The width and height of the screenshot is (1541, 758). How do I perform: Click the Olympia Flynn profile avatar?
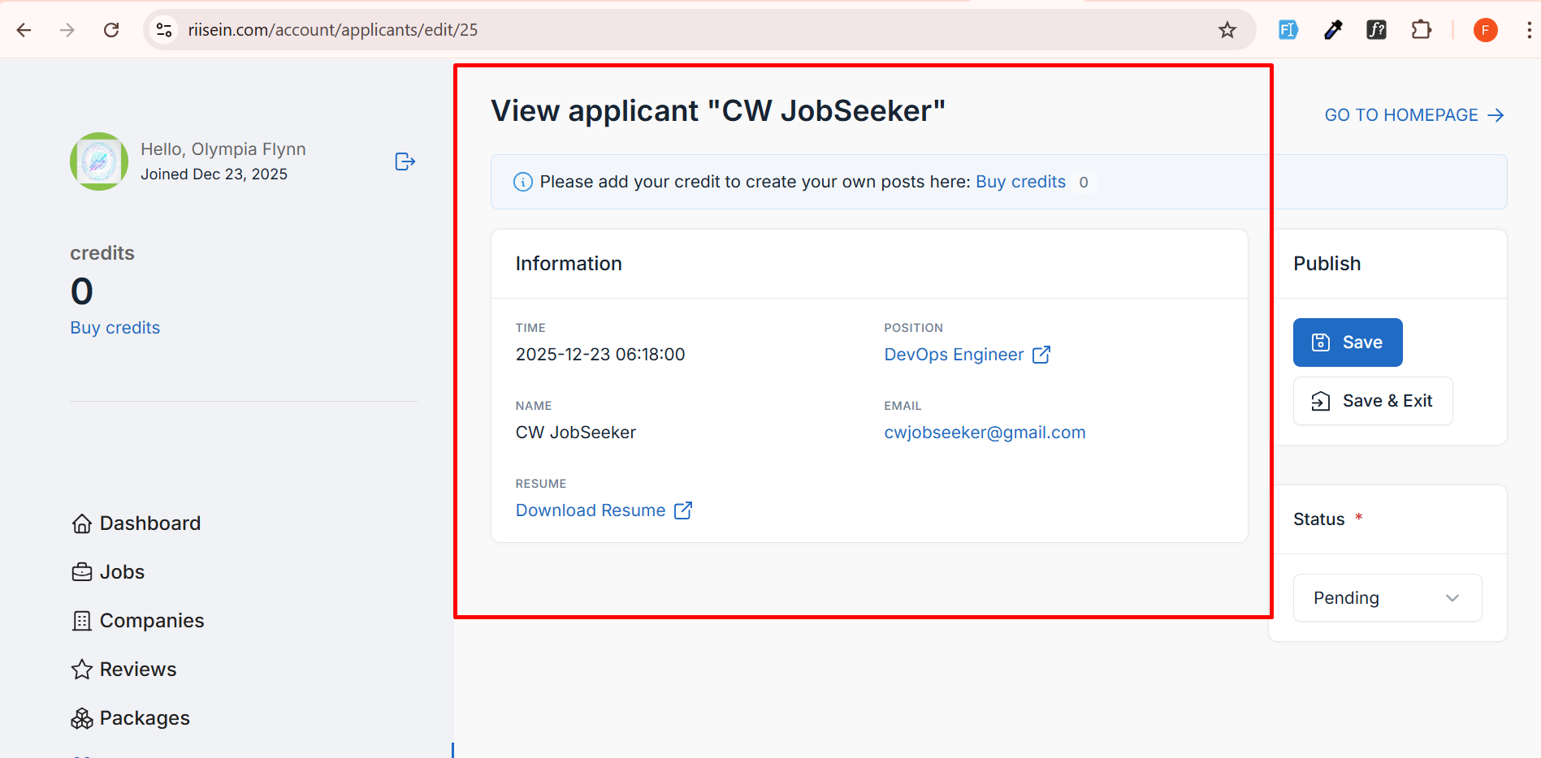tap(99, 162)
